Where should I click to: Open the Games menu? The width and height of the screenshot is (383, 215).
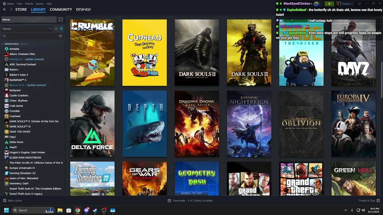pyautogui.click(x=39, y=4)
